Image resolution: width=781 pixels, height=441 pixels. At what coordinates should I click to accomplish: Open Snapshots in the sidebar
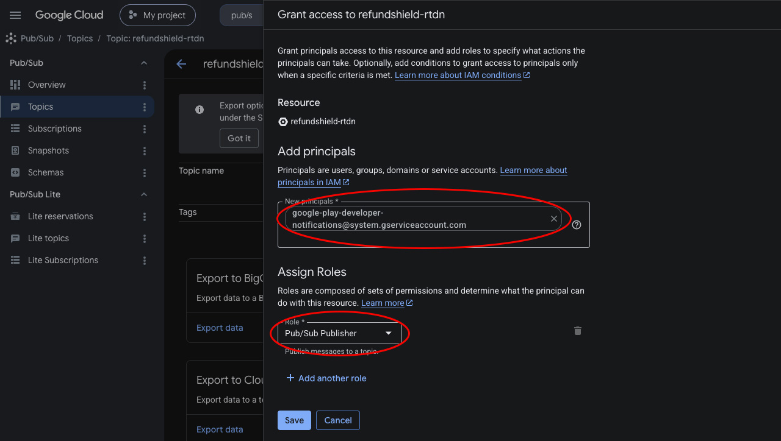[x=77, y=150]
